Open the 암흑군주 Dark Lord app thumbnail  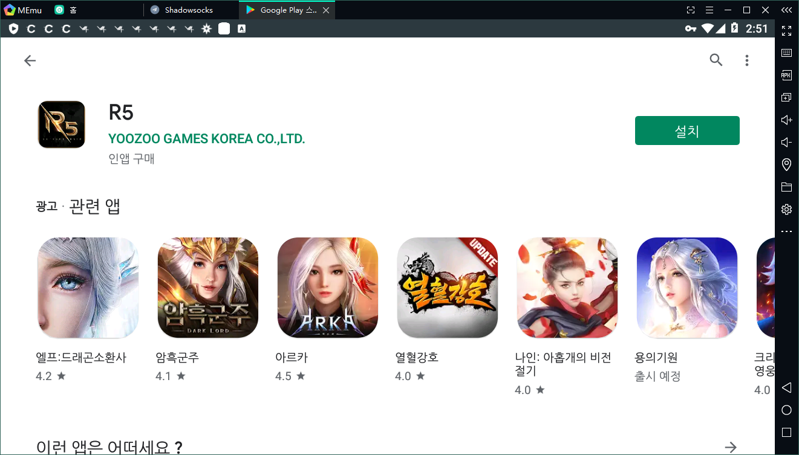pos(207,288)
